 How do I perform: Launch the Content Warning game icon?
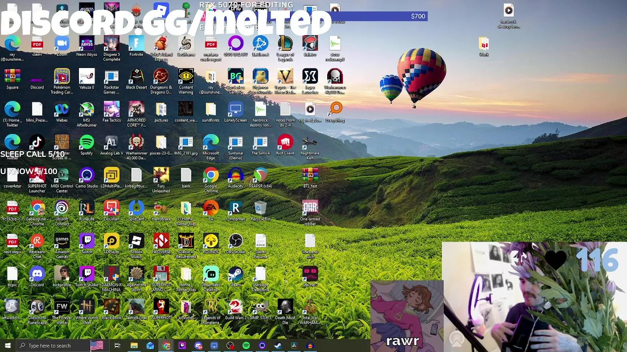186,81
